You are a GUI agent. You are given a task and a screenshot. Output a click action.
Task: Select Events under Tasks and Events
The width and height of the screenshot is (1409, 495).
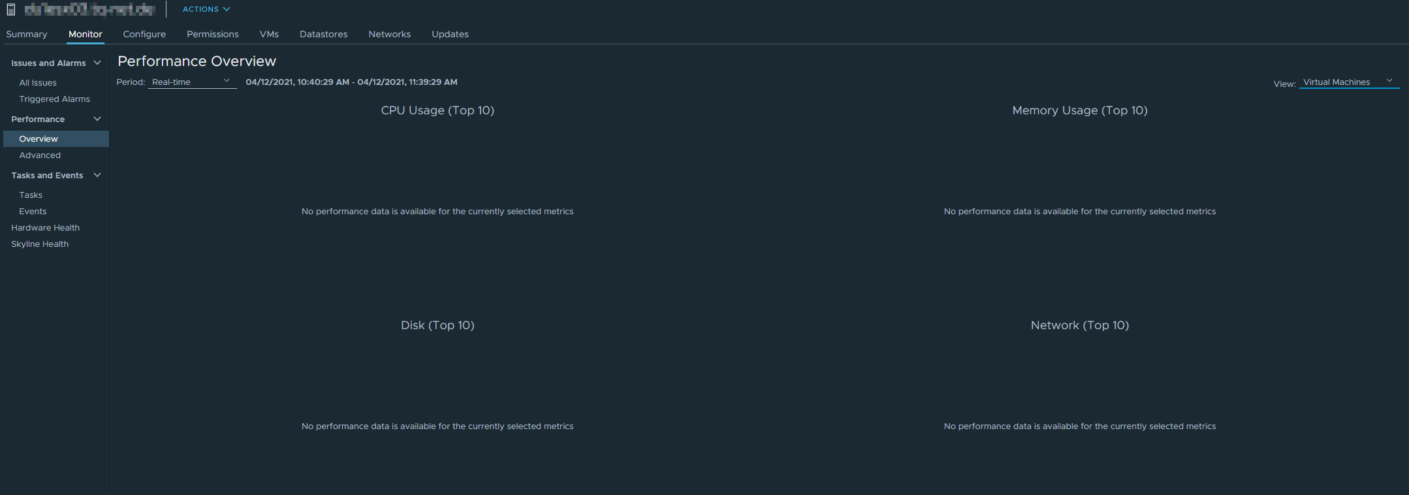pyautogui.click(x=33, y=212)
